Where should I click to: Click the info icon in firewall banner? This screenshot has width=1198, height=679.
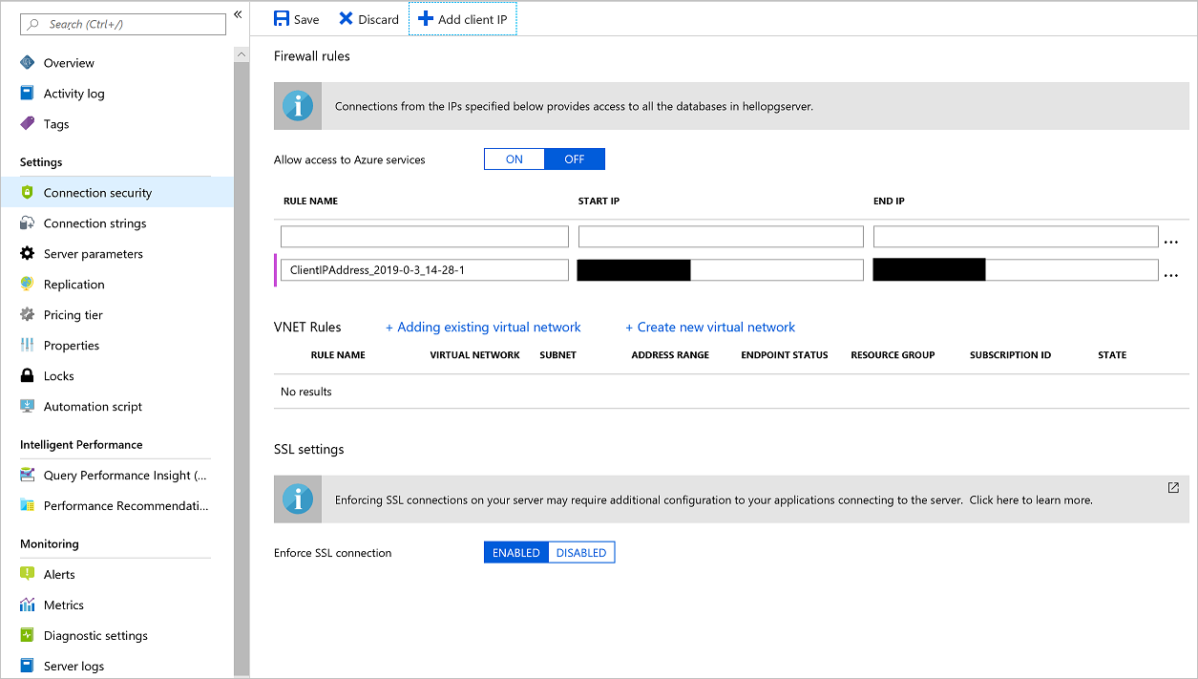click(x=298, y=106)
